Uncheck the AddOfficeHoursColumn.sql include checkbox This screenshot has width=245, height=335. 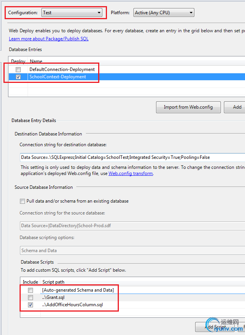(31, 305)
